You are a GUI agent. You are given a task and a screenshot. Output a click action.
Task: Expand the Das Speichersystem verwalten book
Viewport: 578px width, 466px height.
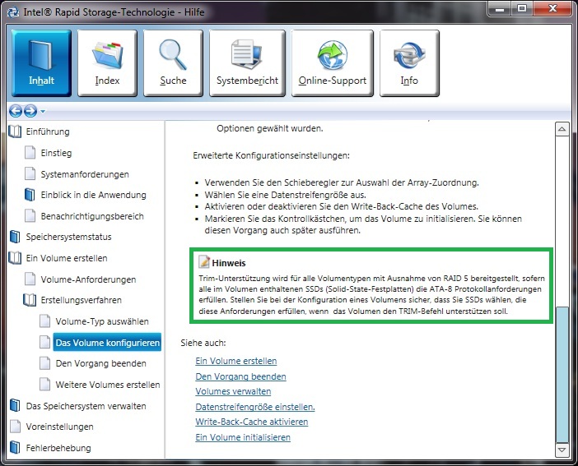15,406
